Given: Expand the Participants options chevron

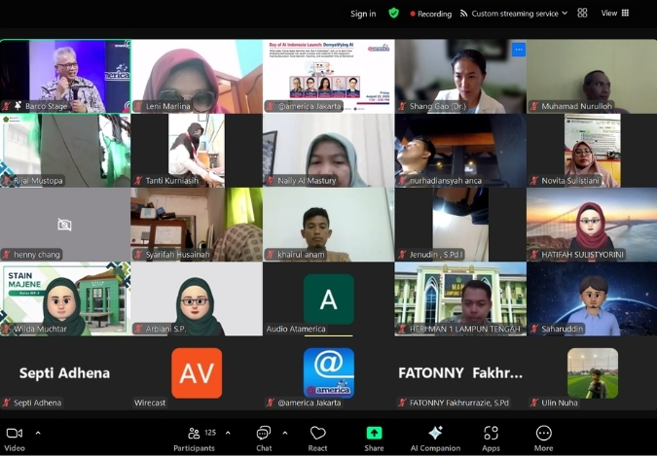Looking at the screenshot, I should 229,433.
